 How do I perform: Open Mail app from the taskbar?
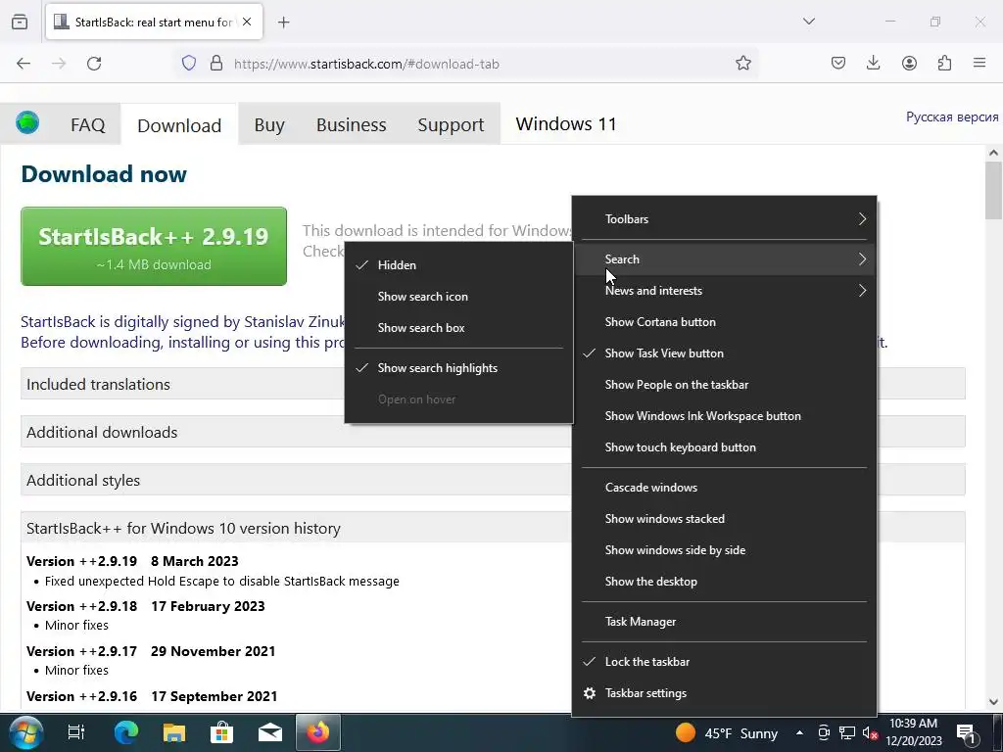[x=270, y=732]
